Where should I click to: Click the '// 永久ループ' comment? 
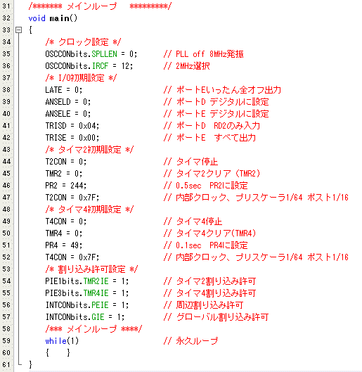click(190, 341)
